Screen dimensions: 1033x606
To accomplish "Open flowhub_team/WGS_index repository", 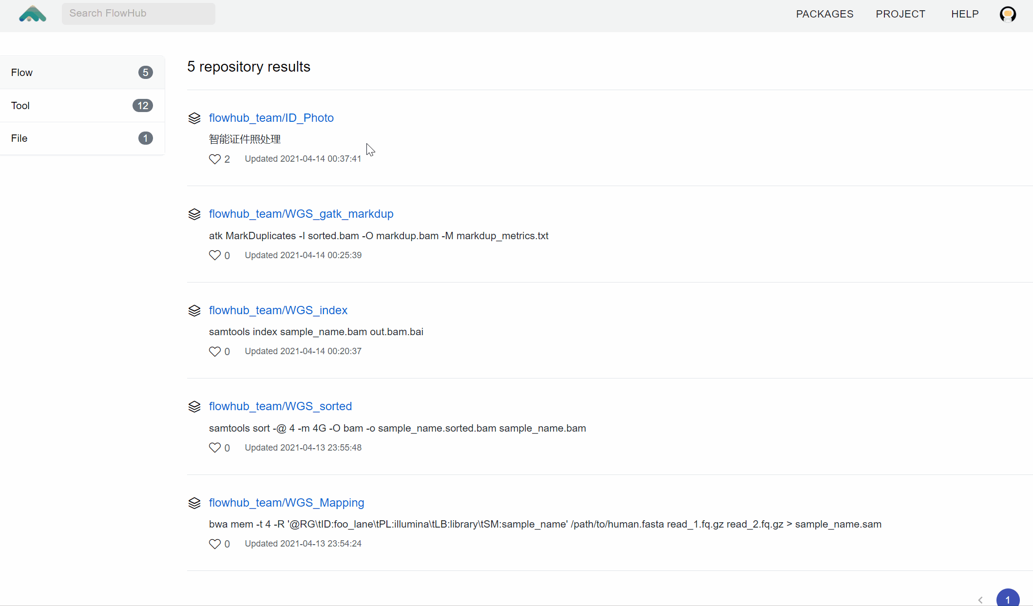I will click(278, 310).
